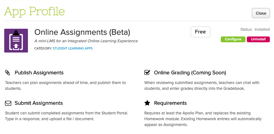Click the Status: Installed label
Screen dimensions: 274x134
coord(255,29)
